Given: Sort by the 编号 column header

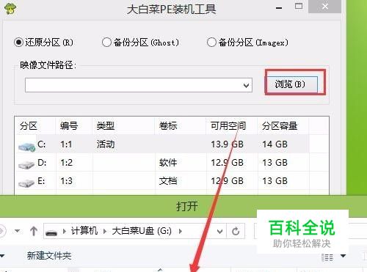Looking at the screenshot, I should [69, 126].
